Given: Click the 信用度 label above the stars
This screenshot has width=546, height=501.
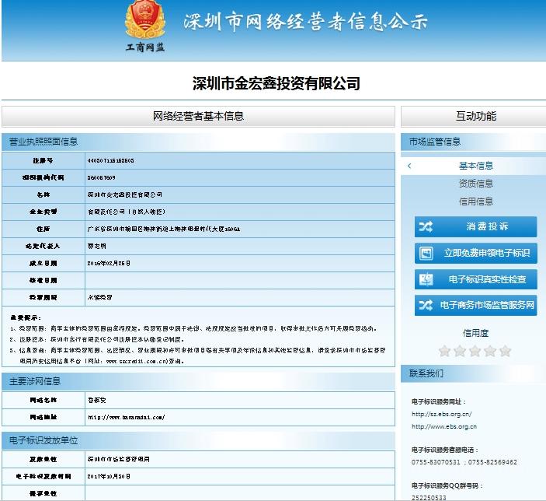Looking at the screenshot, I should [x=475, y=333].
